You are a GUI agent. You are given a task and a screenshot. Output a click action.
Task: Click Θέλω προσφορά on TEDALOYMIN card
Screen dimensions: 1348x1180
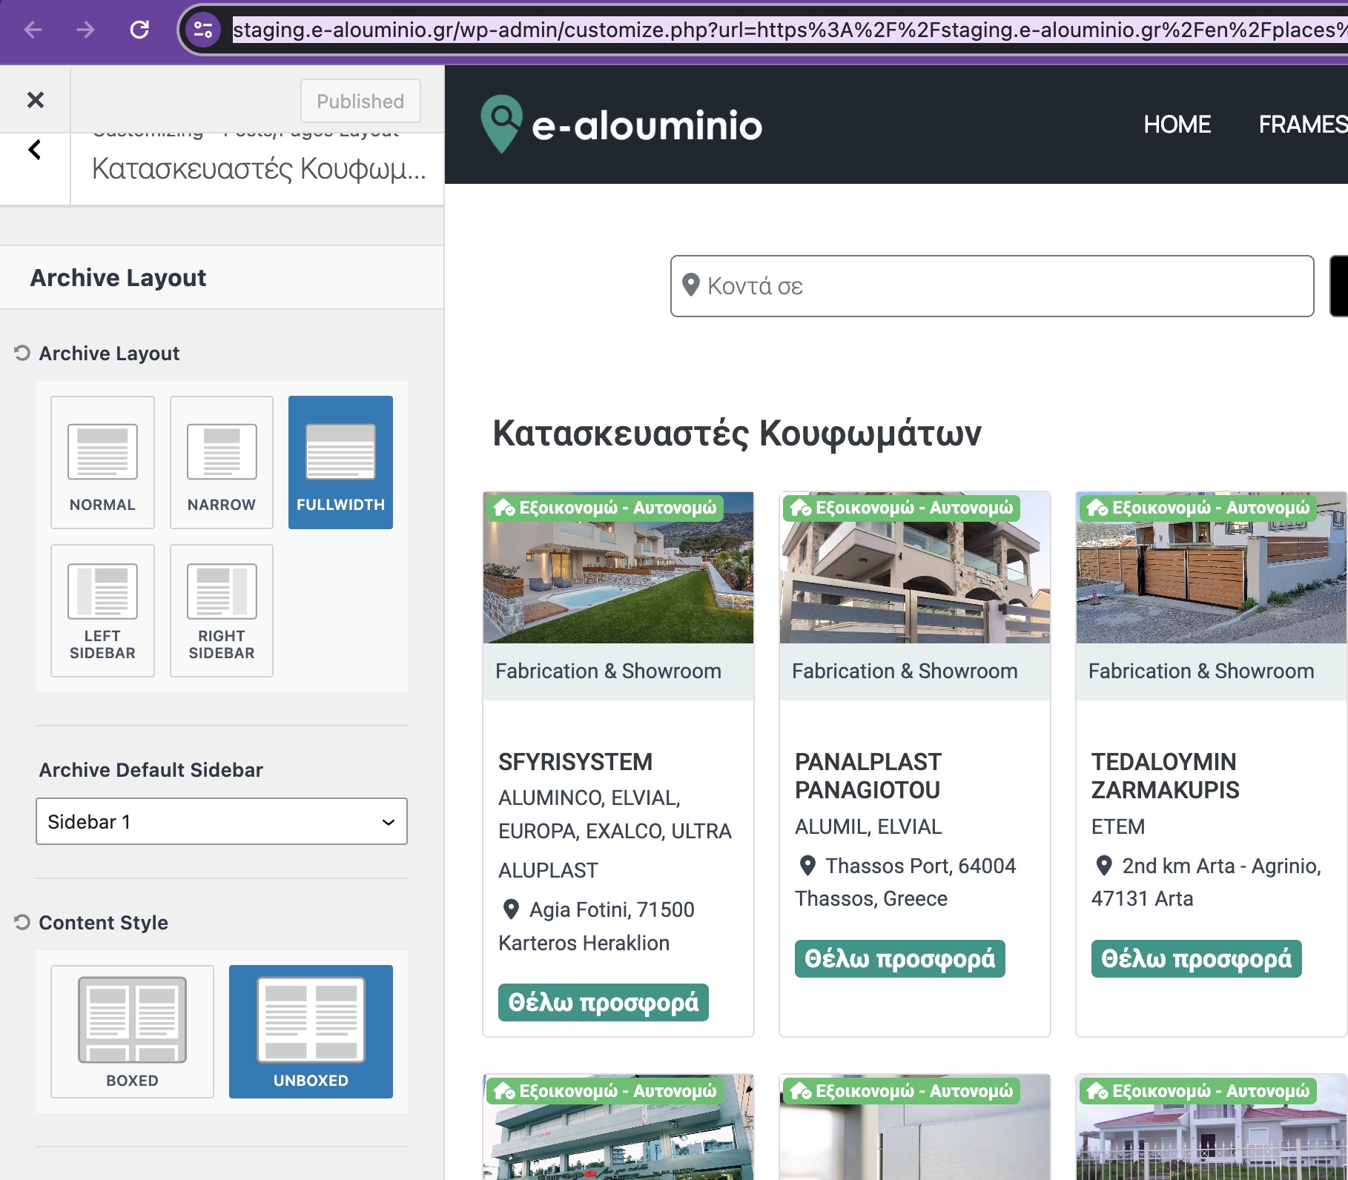point(1197,958)
